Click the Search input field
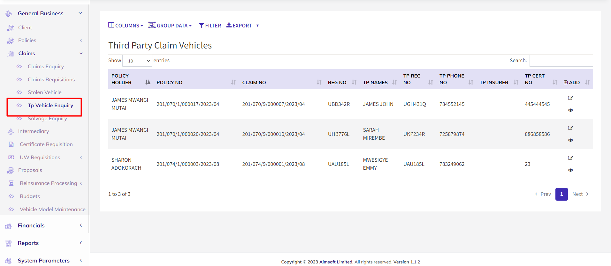 coord(561,61)
